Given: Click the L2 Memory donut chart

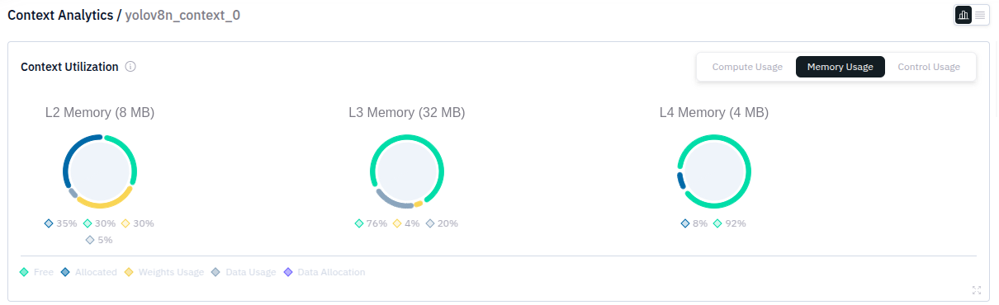Looking at the screenshot, I should [x=100, y=171].
